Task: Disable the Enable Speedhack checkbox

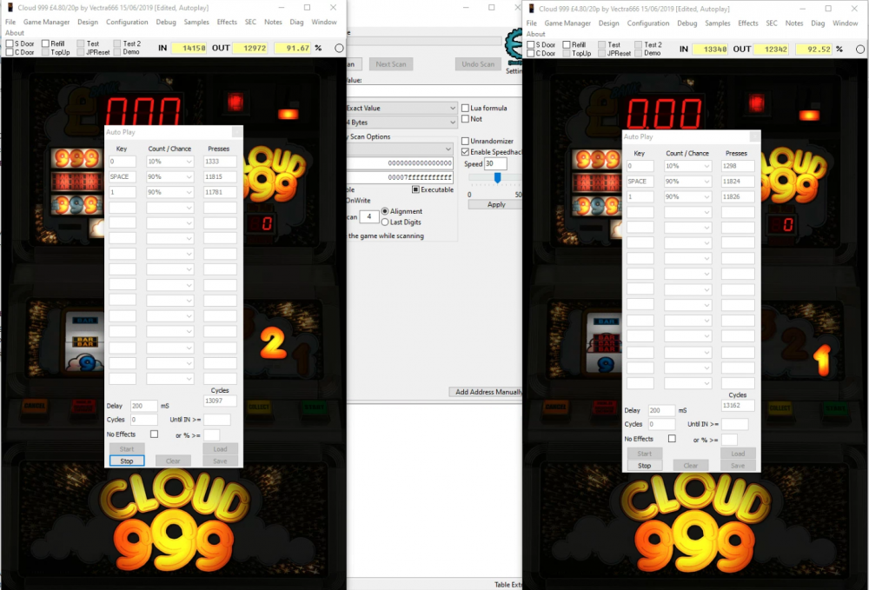Action: point(465,151)
